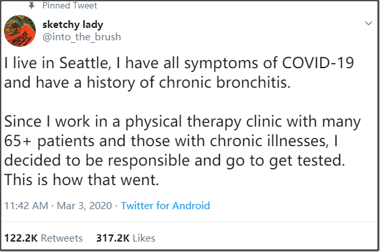380x252 pixels.
Task: View the 317.2K like count
Action: point(113,238)
